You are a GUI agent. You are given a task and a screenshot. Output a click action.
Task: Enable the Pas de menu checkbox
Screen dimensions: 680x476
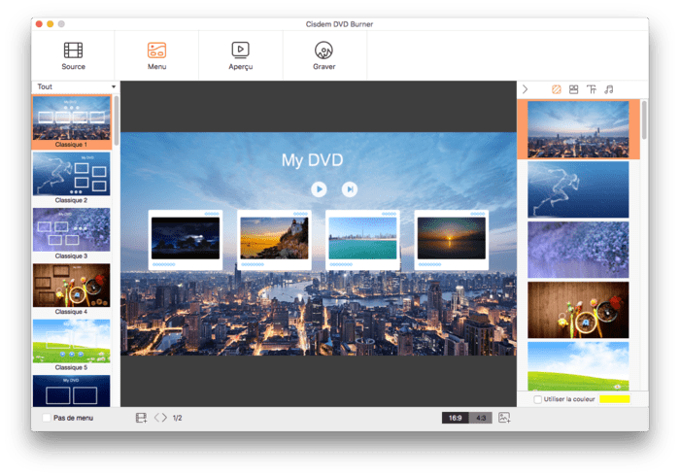click(x=47, y=418)
